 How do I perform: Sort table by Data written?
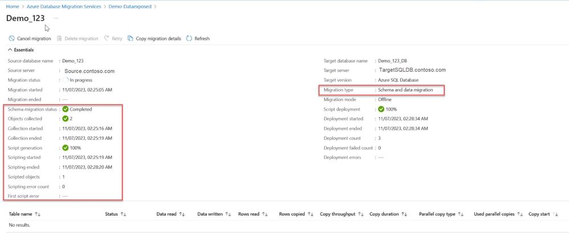pyautogui.click(x=228, y=214)
